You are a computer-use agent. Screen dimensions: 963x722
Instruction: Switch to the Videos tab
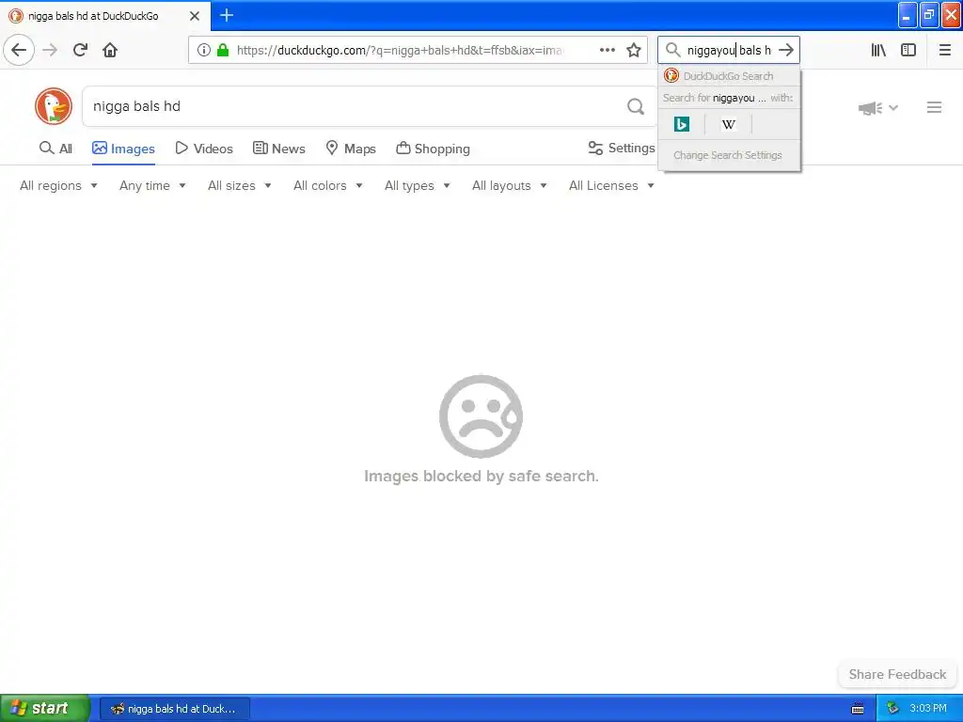[204, 149]
